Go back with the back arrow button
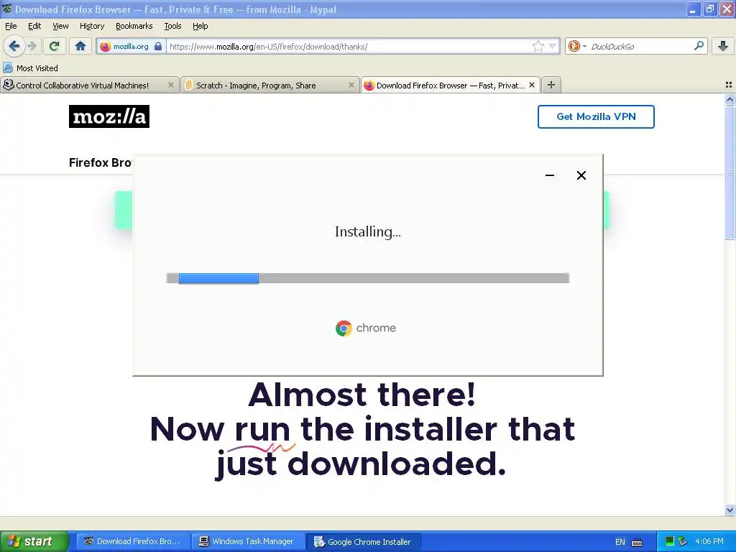Image resolution: width=736 pixels, height=552 pixels. click(14, 46)
